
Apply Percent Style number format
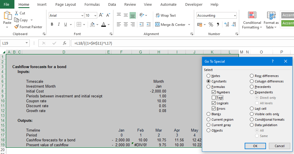click(211, 25)
